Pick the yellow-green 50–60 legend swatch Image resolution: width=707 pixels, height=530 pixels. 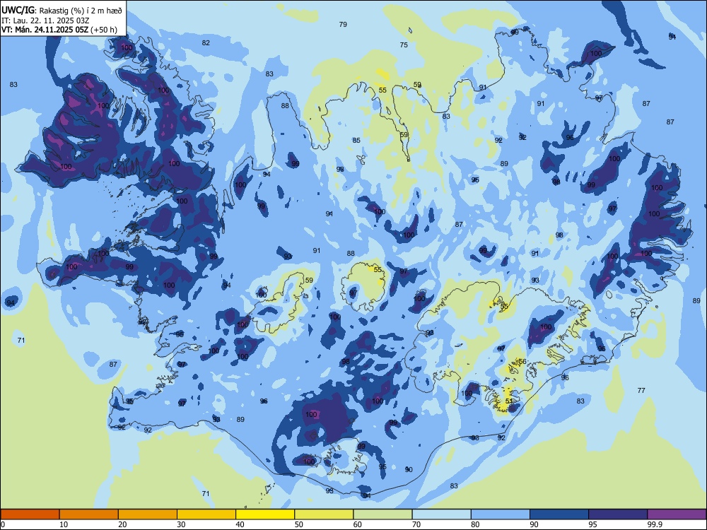coord(324,514)
